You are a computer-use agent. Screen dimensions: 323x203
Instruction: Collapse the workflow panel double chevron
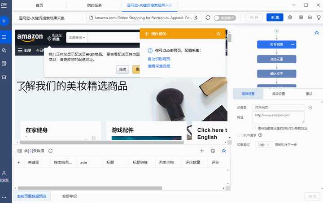point(317,33)
